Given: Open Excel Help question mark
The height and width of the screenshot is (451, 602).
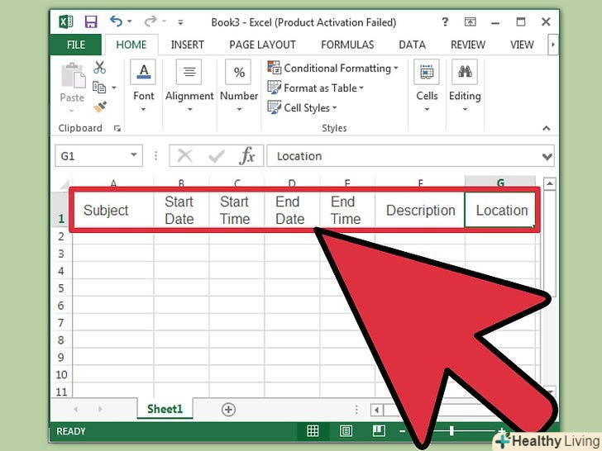Looking at the screenshot, I should 445,21.
